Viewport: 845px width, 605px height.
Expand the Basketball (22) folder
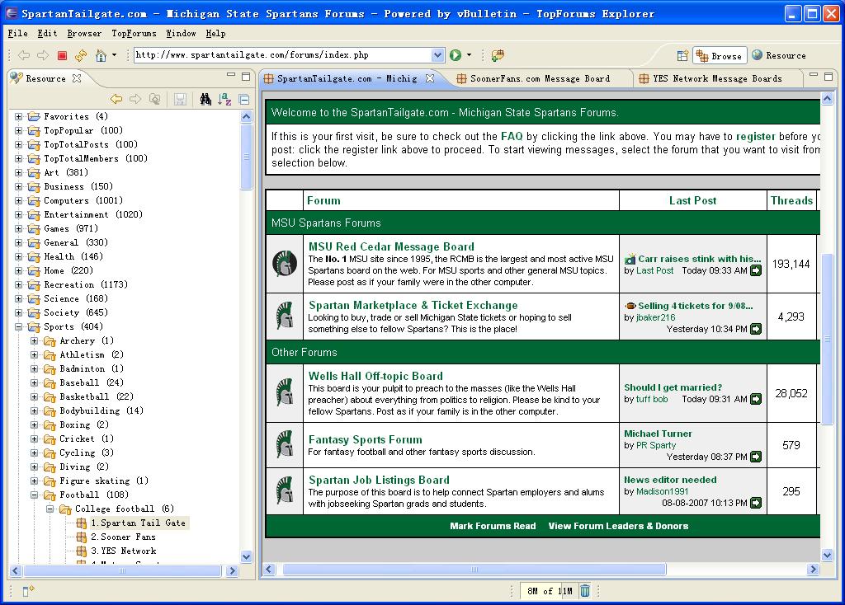(x=34, y=396)
